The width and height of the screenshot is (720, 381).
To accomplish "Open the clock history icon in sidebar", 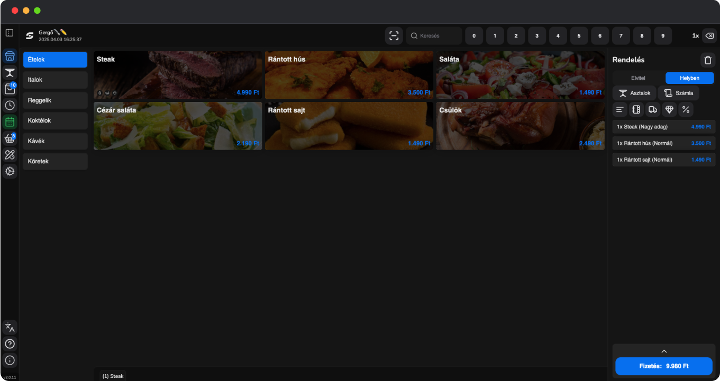I will (10, 105).
